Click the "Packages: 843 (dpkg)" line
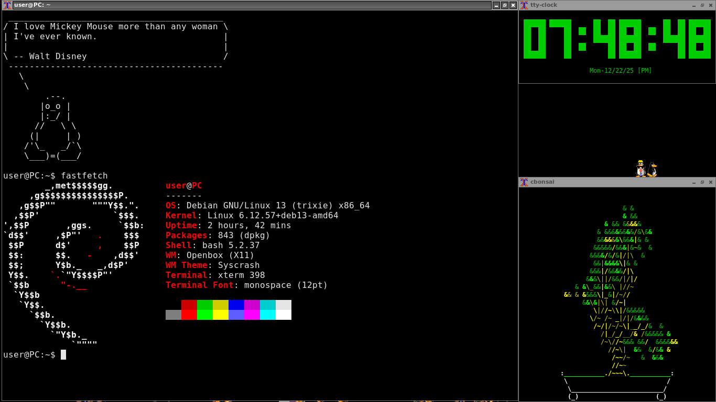 218,236
